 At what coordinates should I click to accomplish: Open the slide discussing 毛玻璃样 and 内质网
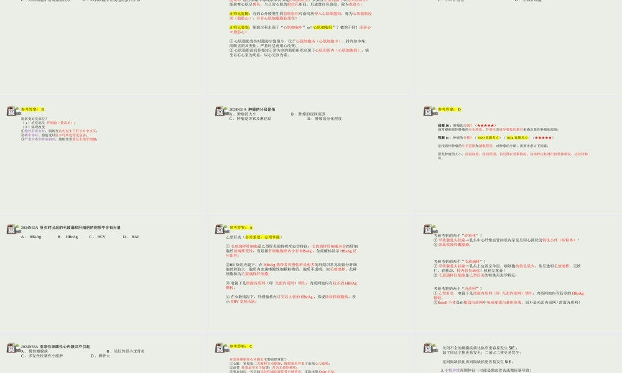click(x=519, y=272)
